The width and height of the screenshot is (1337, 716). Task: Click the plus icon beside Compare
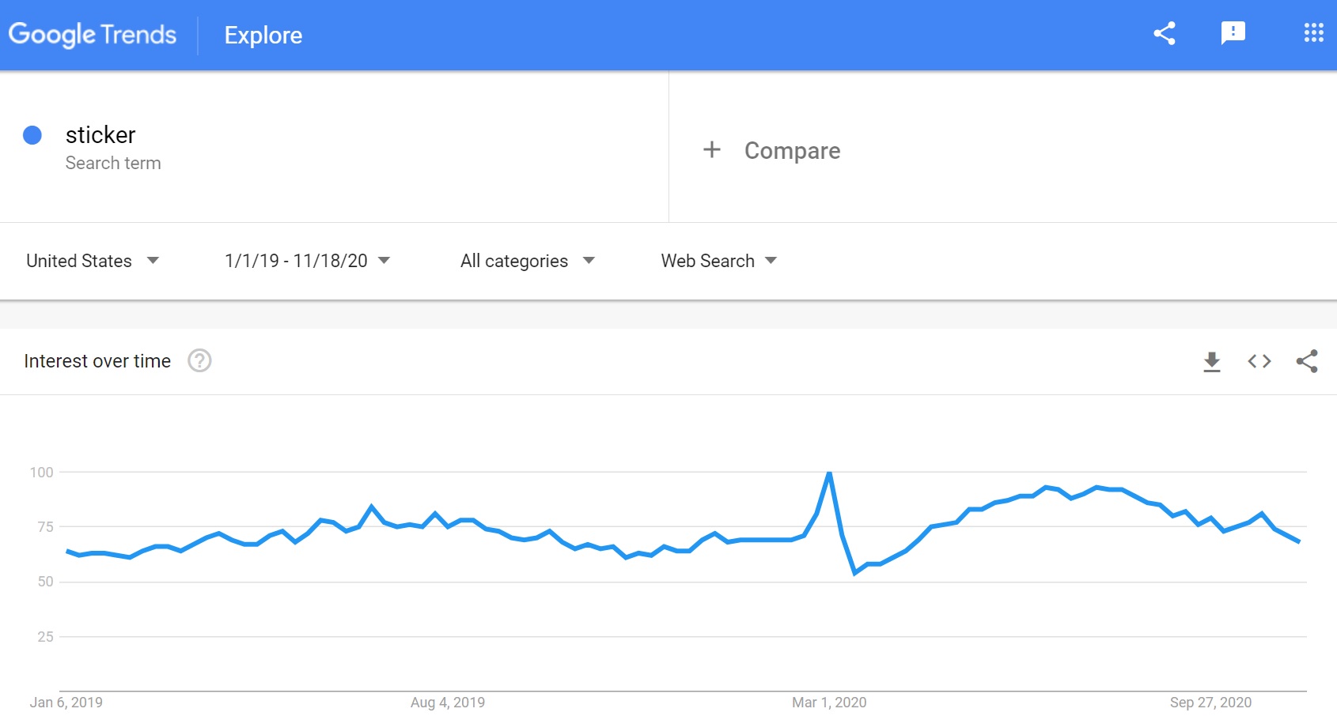click(x=712, y=150)
